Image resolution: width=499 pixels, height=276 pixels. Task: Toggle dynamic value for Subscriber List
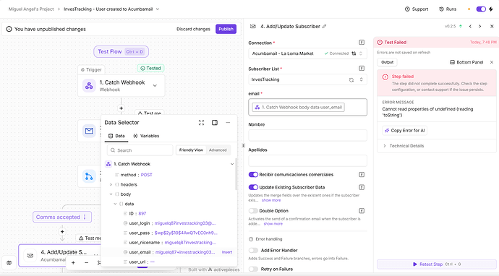click(x=362, y=69)
